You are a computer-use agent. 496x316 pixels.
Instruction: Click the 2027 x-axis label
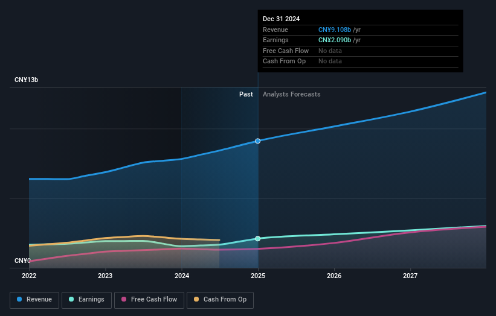point(410,276)
